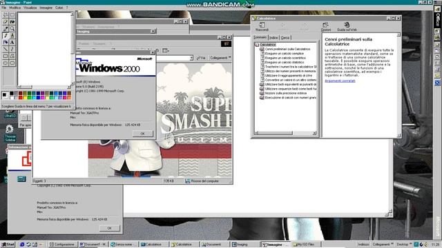Select the Fill bucket tool in Paint
The width and height of the screenshot is (442, 248).
12,21
